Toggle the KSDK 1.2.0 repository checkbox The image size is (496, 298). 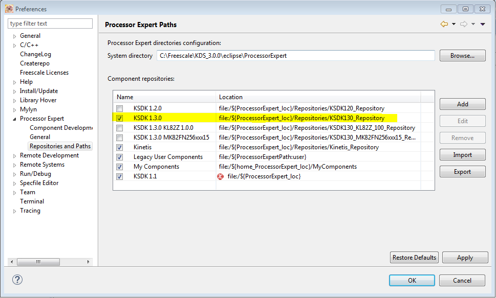pos(119,108)
